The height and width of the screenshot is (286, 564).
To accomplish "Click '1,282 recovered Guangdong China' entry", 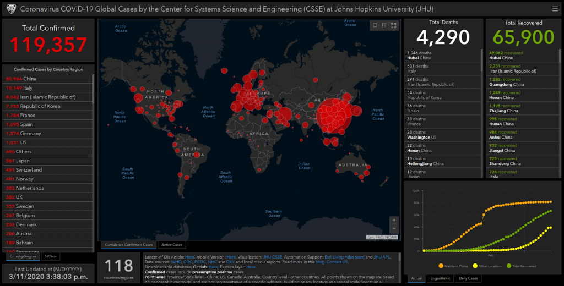I will pyautogui.click(x=522, y=82).
